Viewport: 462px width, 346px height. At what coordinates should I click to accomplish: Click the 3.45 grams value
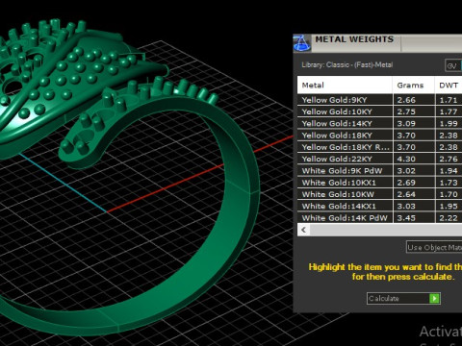(x=406, y=218)
